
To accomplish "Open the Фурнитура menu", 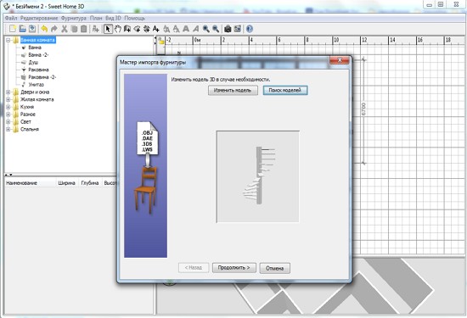I will coord(74,18).
